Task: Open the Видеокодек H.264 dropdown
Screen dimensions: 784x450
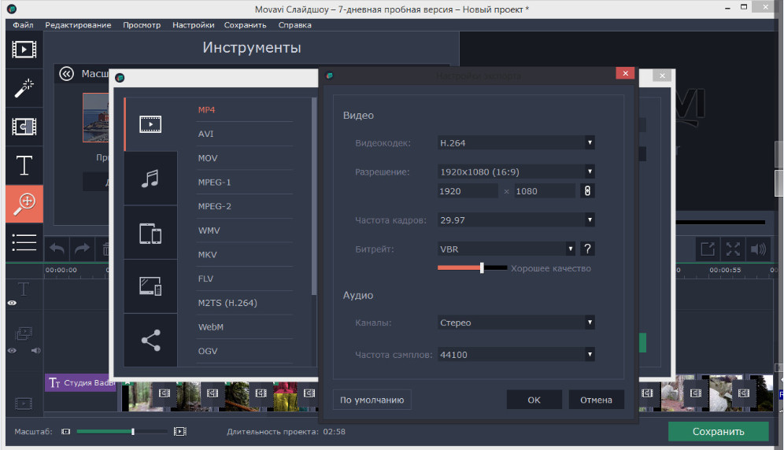Action: click(516, 143)
